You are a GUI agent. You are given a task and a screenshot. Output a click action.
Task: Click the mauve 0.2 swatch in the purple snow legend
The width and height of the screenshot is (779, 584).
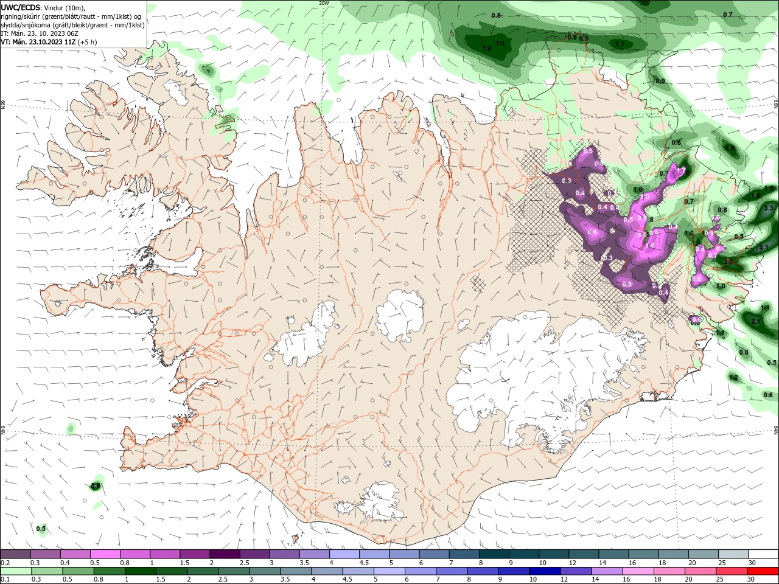point(15,554)
